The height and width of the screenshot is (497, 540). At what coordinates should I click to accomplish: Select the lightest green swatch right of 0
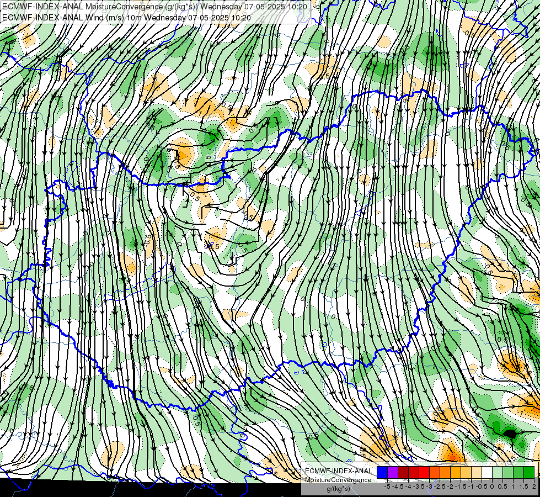pyautogui.click(x=498, y=472)
